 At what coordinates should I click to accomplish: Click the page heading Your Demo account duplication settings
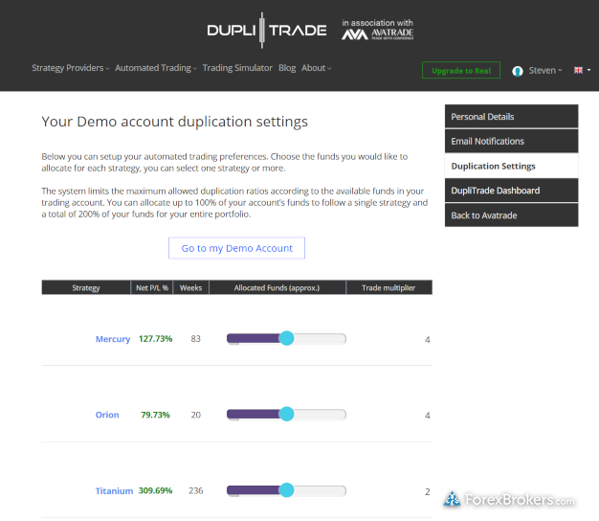[x=174, y=122]
